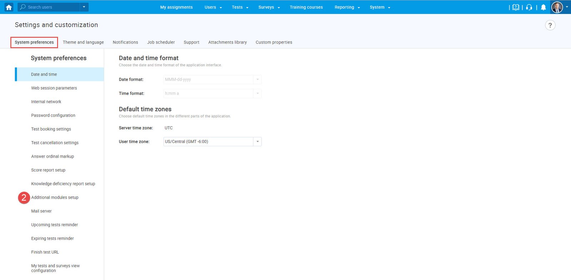571x280 pixels.
Task: Click the question mark help button
Action: click(x=550, y=25)
